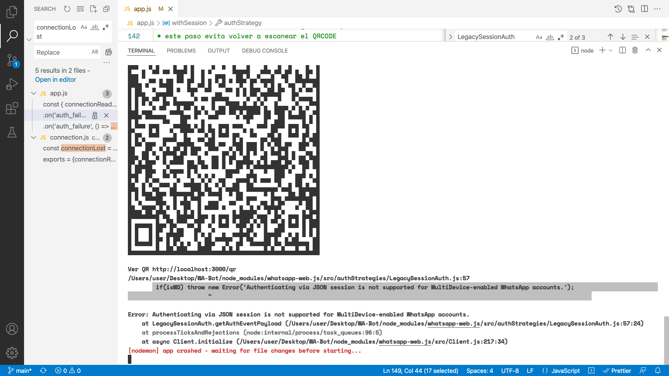Close the find widget
Screen dimensions: 669x376
tap(647, 37)
